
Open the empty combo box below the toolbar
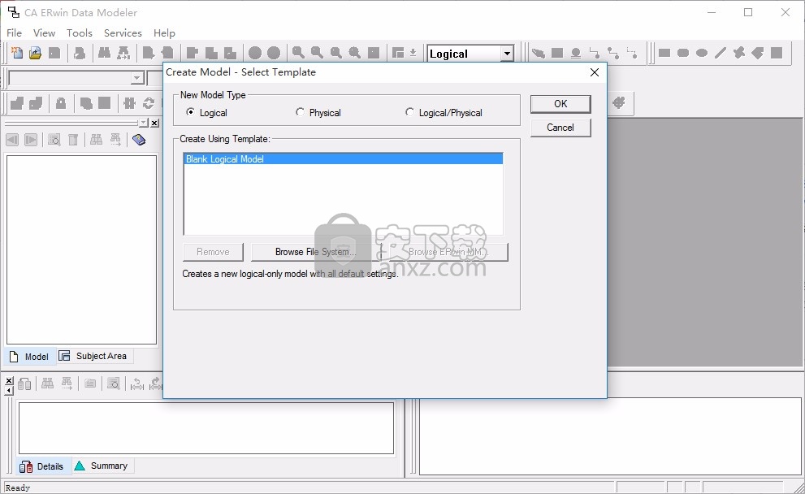click(x=136, y=78)
